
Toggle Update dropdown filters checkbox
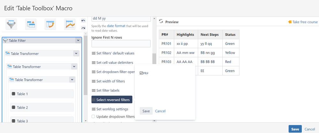[x=93, y=116]
